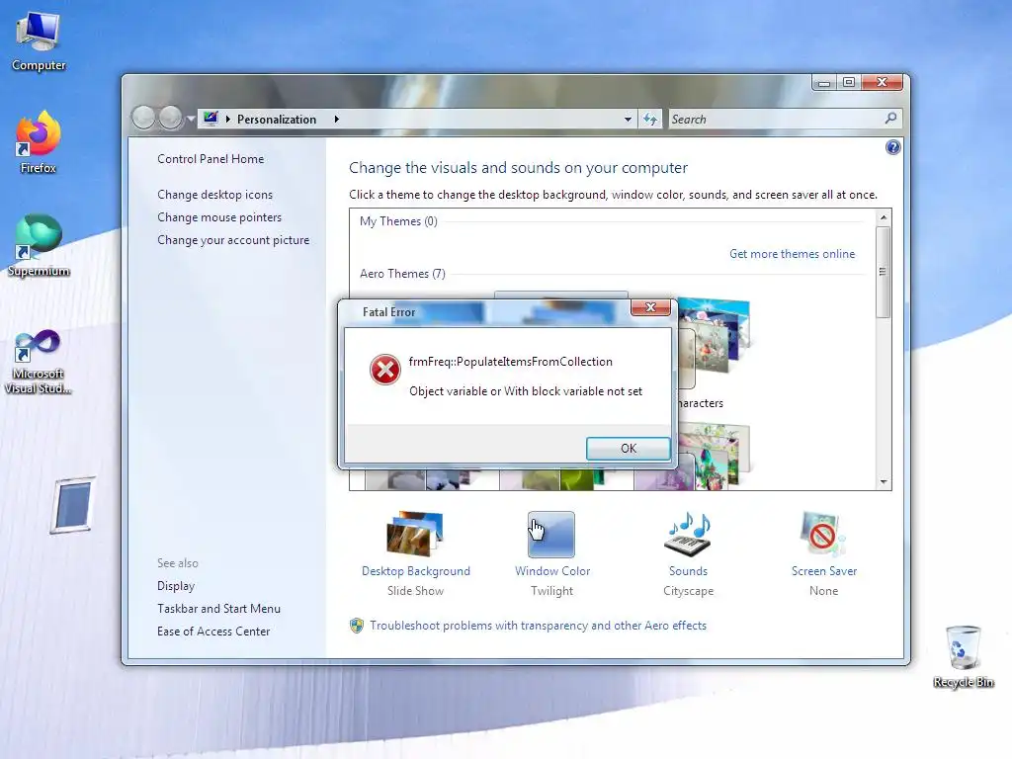Go to Control Panel Home
The image size is (1012, 759).
pos(211,159)
